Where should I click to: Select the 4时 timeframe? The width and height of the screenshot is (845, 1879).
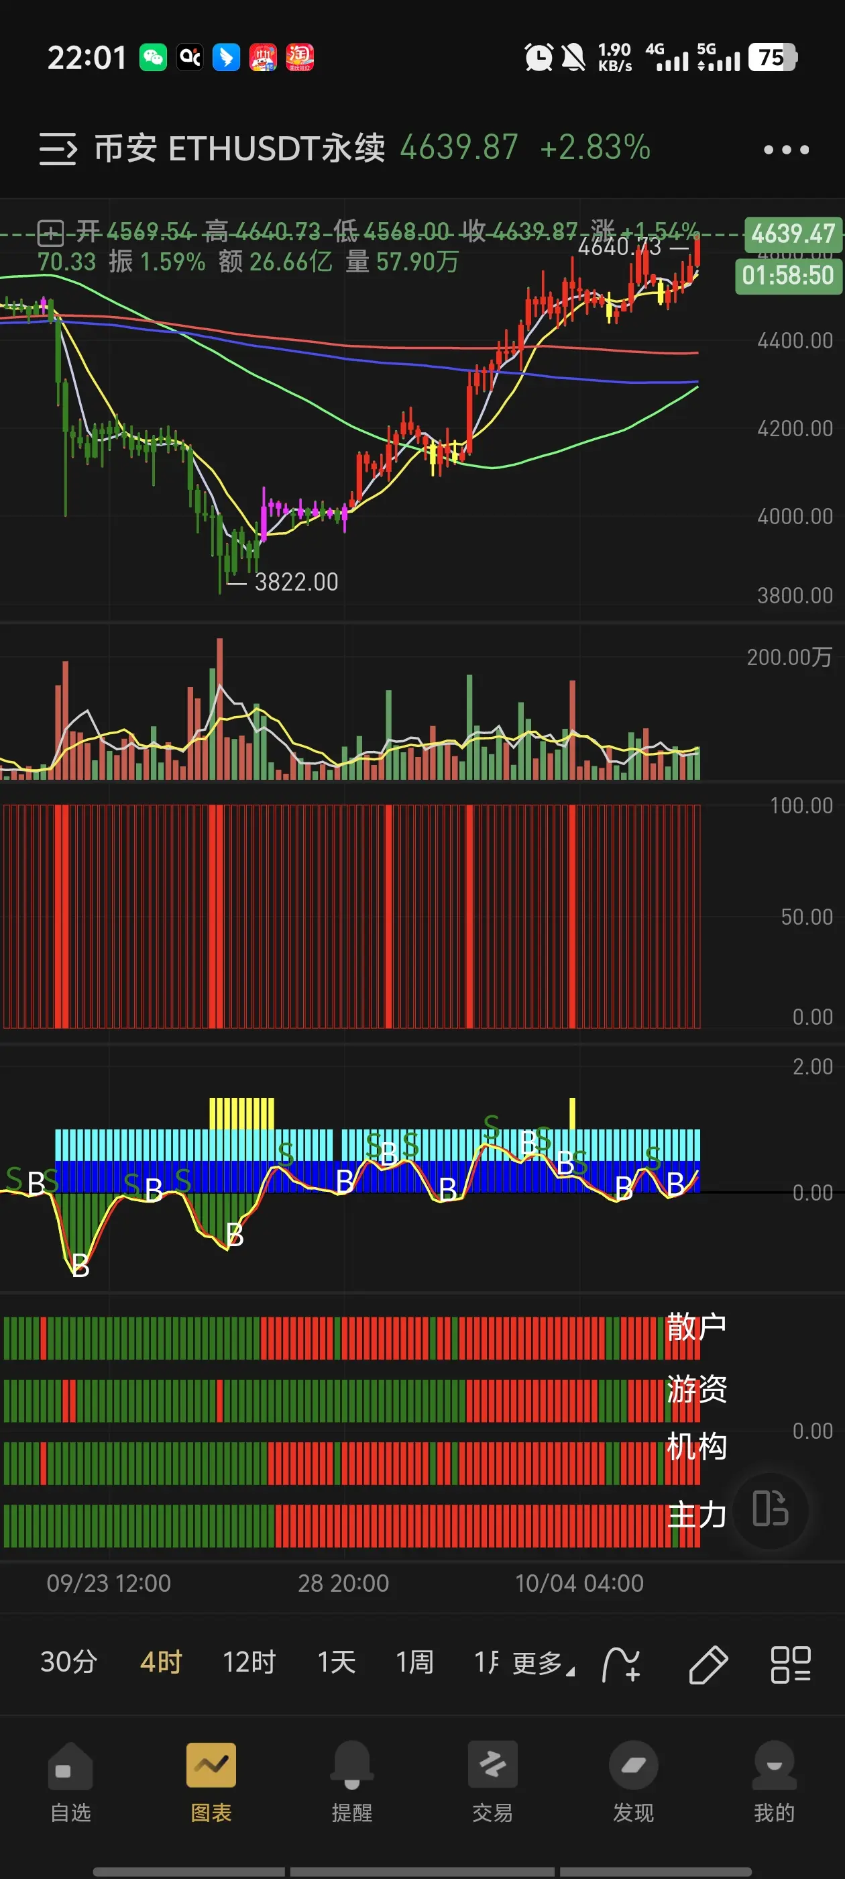160,1663
